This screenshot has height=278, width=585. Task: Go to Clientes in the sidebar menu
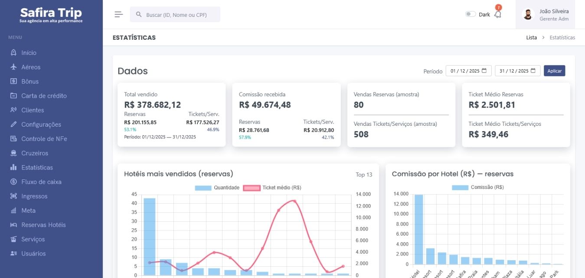(33, 110)
